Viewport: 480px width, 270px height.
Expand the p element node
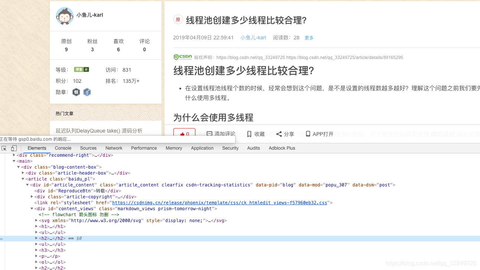[x=36, y=256]
